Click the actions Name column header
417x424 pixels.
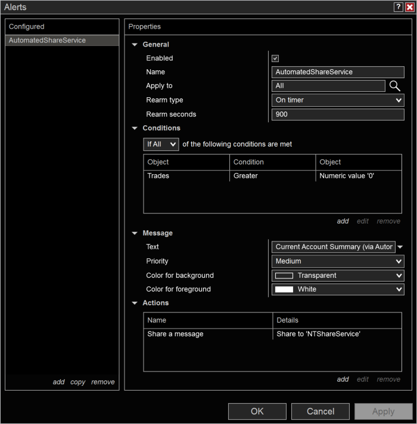pyautogui.click(x=208, y=320)
